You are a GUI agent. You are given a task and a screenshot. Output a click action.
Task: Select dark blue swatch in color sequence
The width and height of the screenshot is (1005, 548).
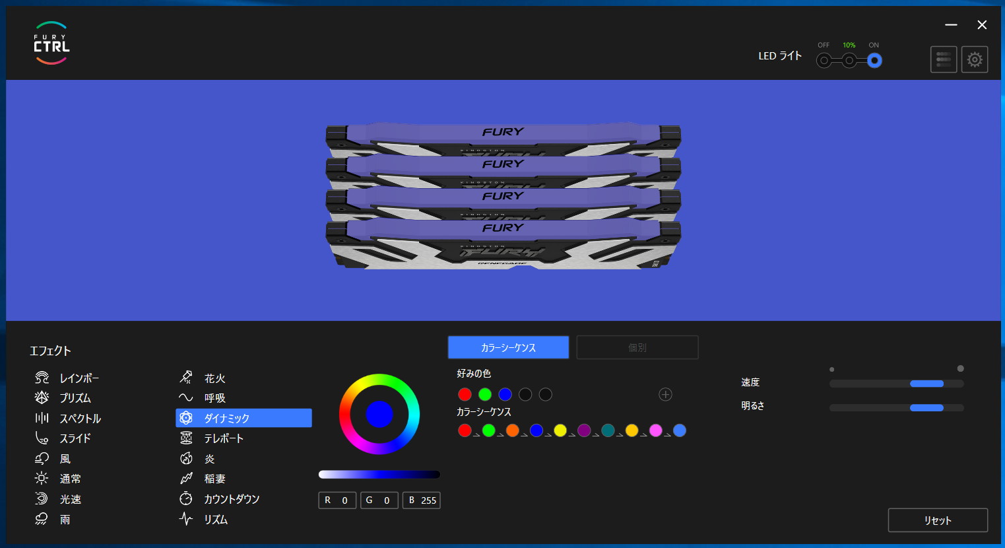(536, 430)
